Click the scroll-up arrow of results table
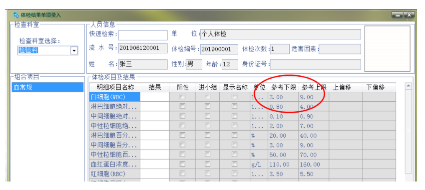The height and width of the screenshot is (190, 425). tap(408, 86)
